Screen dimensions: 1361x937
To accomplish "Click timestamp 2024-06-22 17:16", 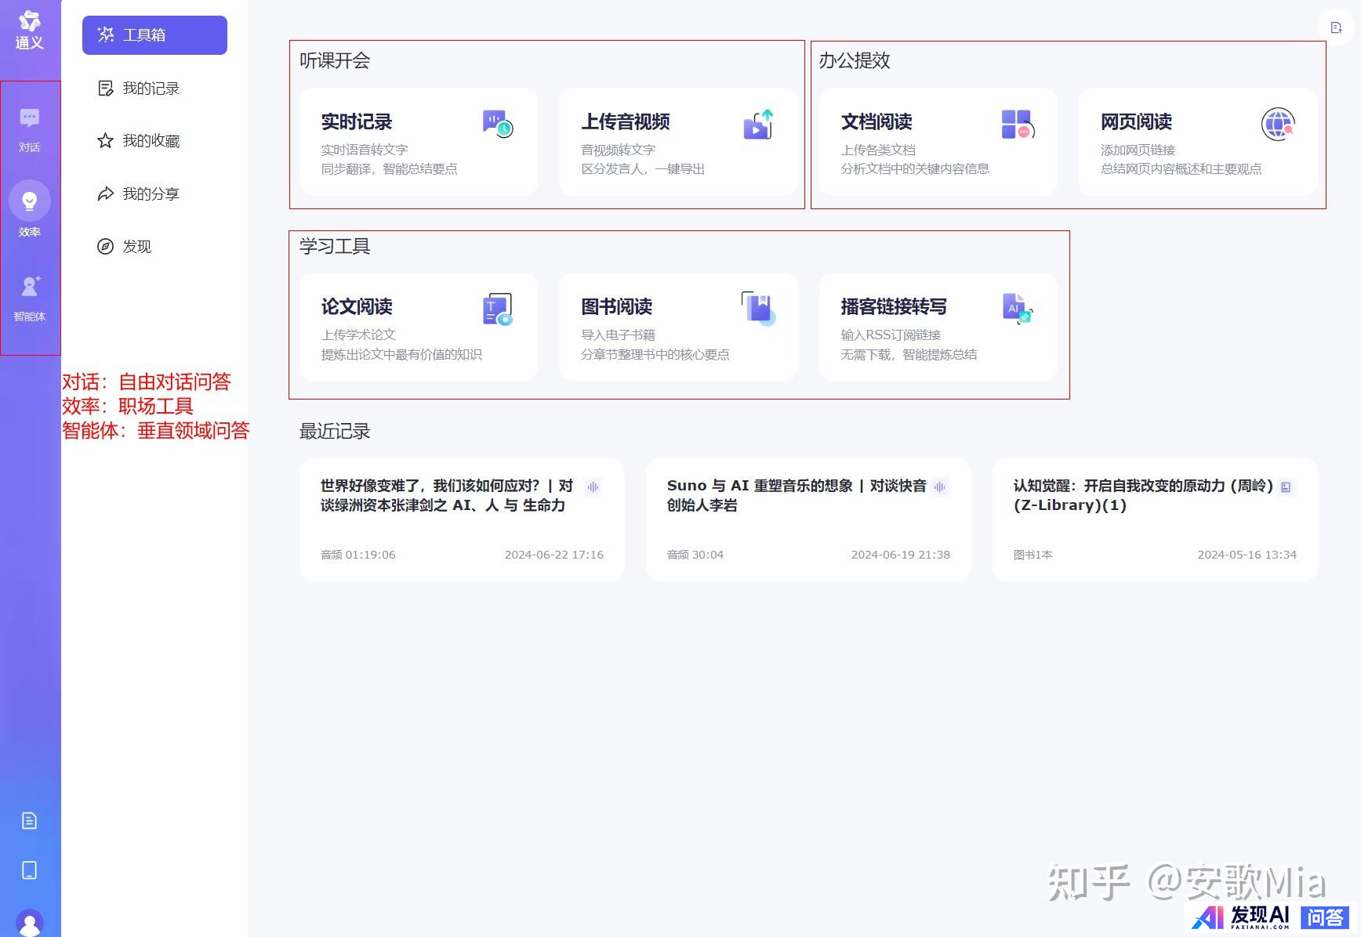I will tap(554, 555).
